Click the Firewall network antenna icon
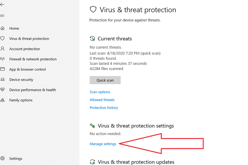Screen dimensions: 248x165 point(2,59)
